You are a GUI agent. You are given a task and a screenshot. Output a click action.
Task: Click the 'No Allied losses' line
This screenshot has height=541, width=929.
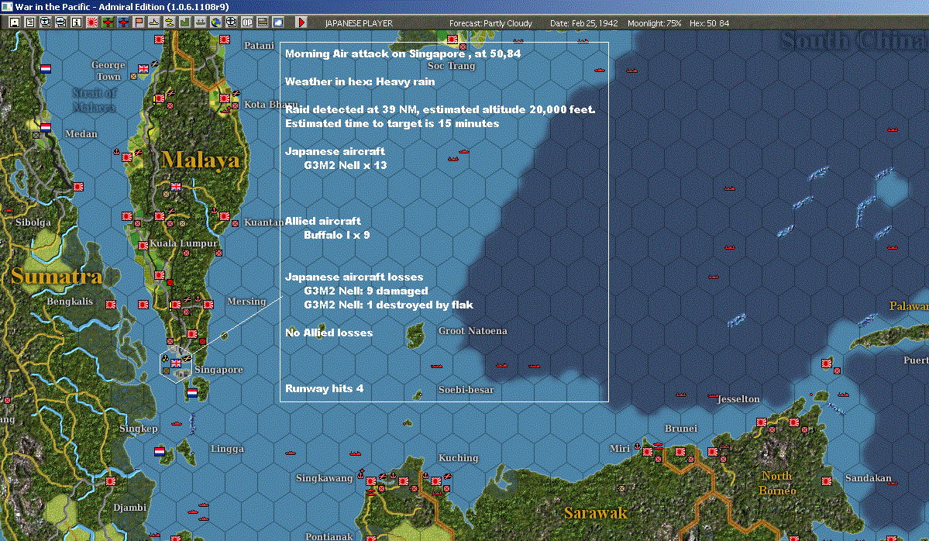(x=329, y=333)
